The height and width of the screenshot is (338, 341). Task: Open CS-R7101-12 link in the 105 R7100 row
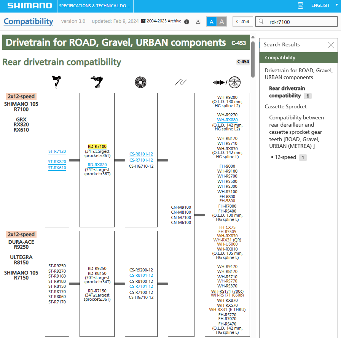point(141,160)
